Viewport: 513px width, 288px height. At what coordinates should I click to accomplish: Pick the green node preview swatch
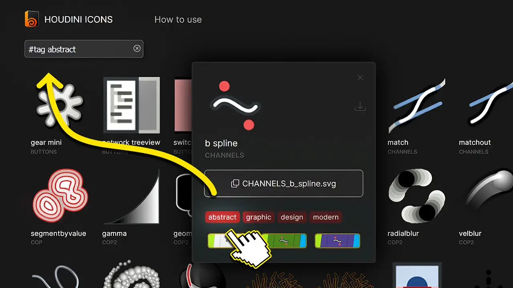tap(283, 241)
